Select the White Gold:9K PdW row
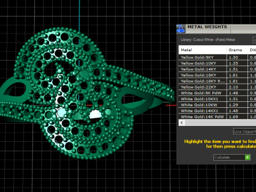This screenshot has height=192, width=256. [x=217, y=93]
